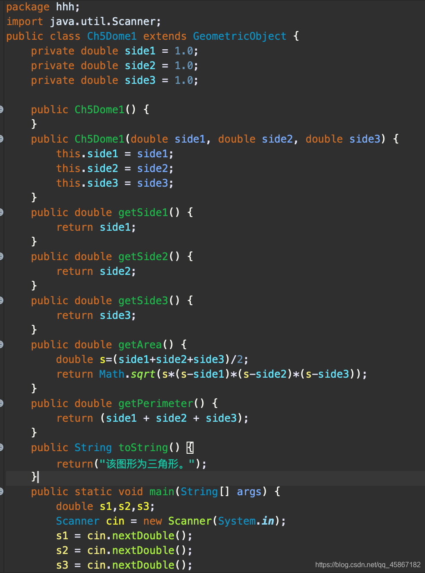Collapse the no-argument Ch5Dome1() constructor fold marker
The height and width of the screenshot is (573, 425).
(1, 109)
